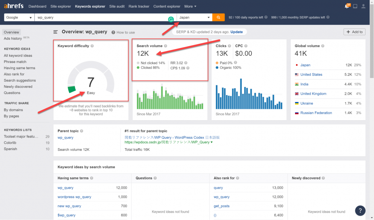Click info icon by monthly SERP updates
Viewport: 374px width, 220px height.
pos(328,17)
